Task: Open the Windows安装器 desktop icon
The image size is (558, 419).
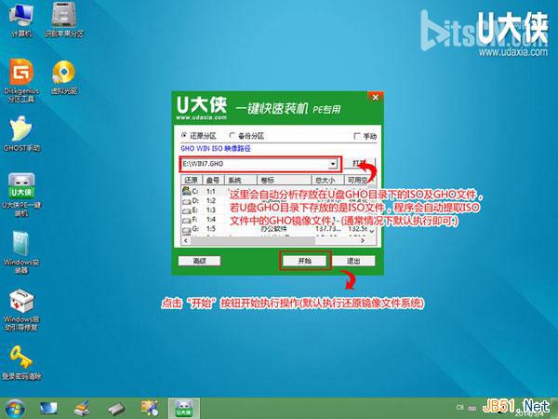Action: (x=21, y=252)
